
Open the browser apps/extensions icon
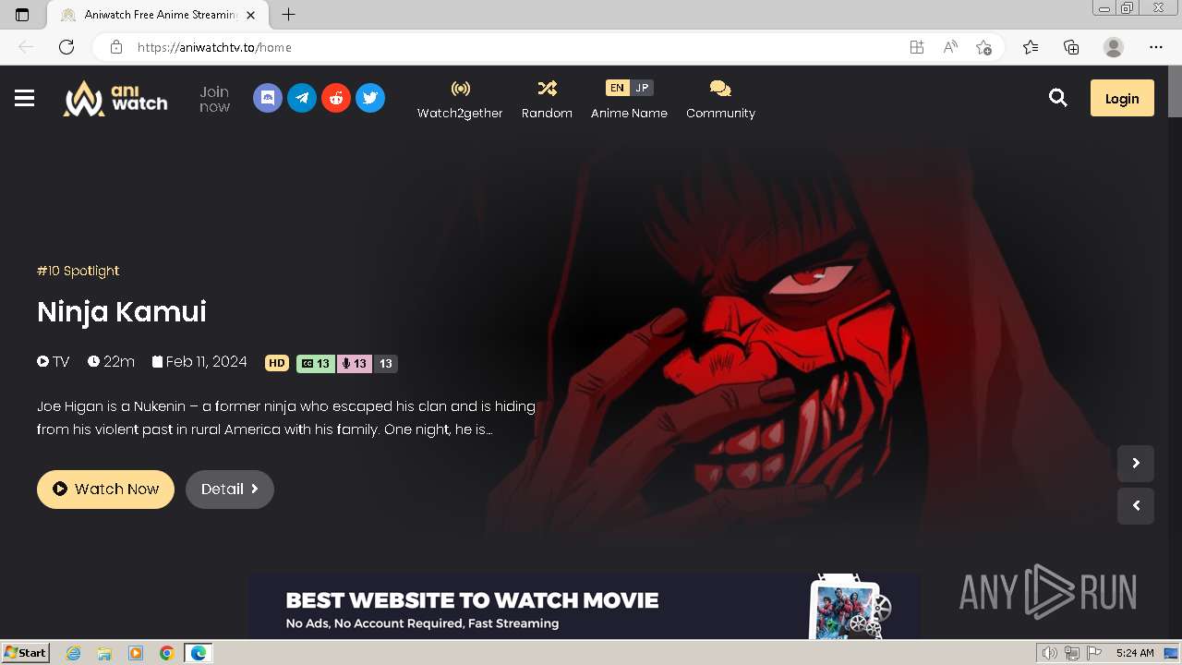917,47
